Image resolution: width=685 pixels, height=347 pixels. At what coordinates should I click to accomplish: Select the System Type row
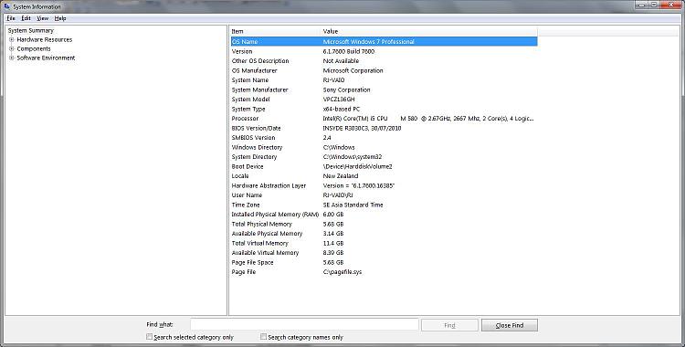tap(384, 109)
